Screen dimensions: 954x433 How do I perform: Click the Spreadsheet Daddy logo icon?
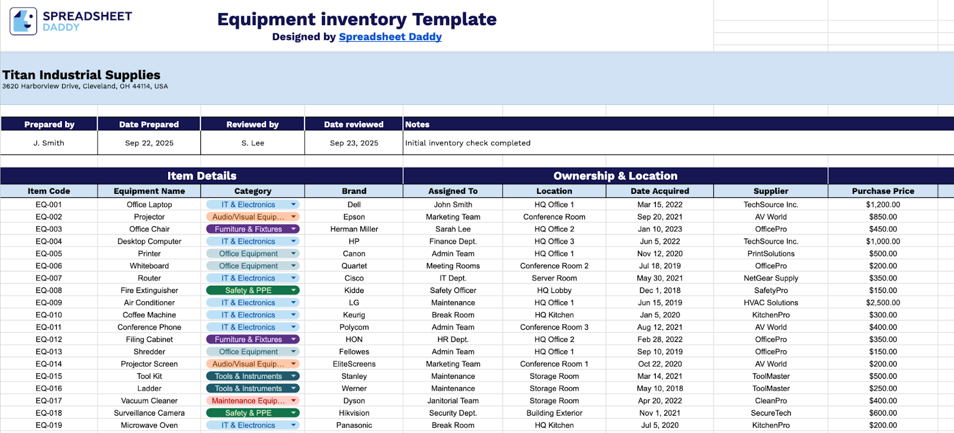[x=23, y=21]
